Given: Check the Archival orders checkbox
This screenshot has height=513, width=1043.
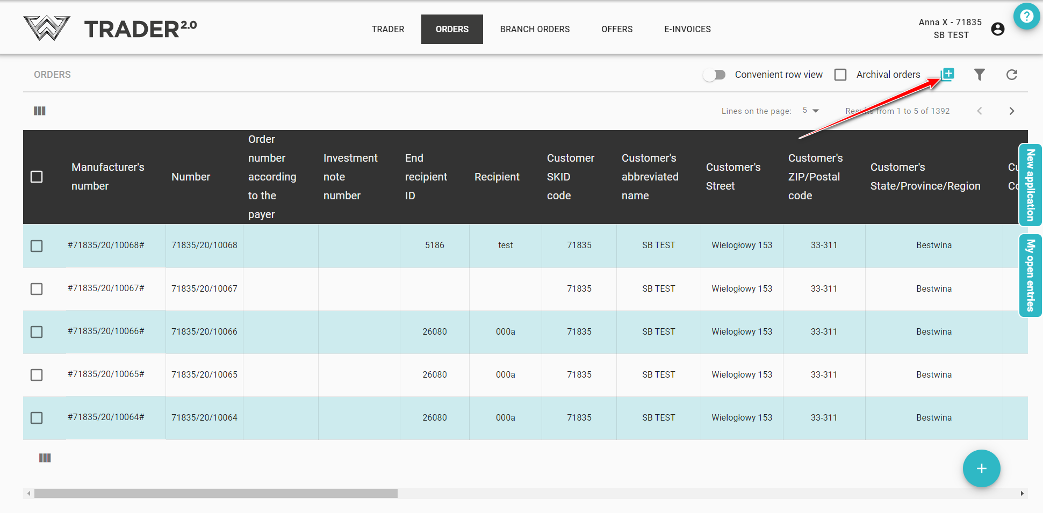Looking at the screenshot, I should pyautogui.click(x=840, y=75).
